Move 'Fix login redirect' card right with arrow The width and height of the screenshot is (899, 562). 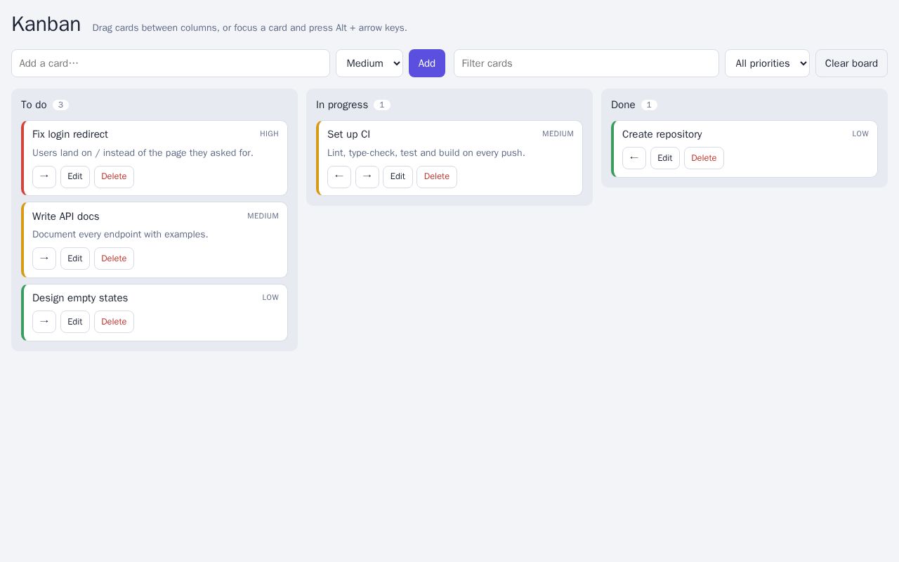[x=44, y=177]
